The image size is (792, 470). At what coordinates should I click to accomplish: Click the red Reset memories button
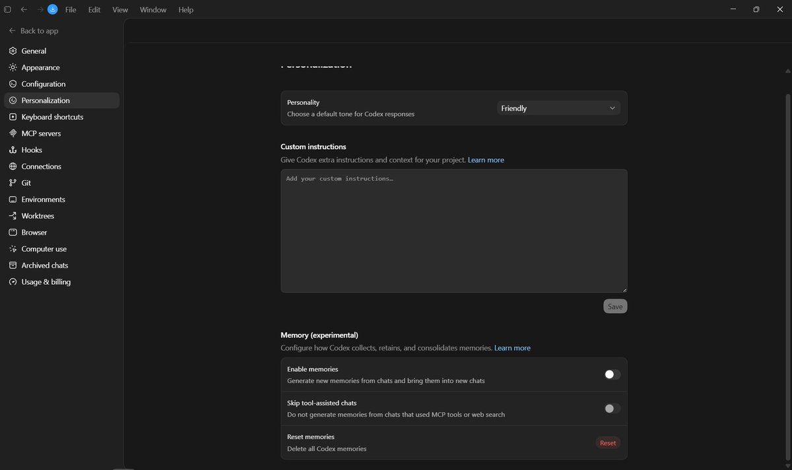pyautogui.click(x=608, y=443)
